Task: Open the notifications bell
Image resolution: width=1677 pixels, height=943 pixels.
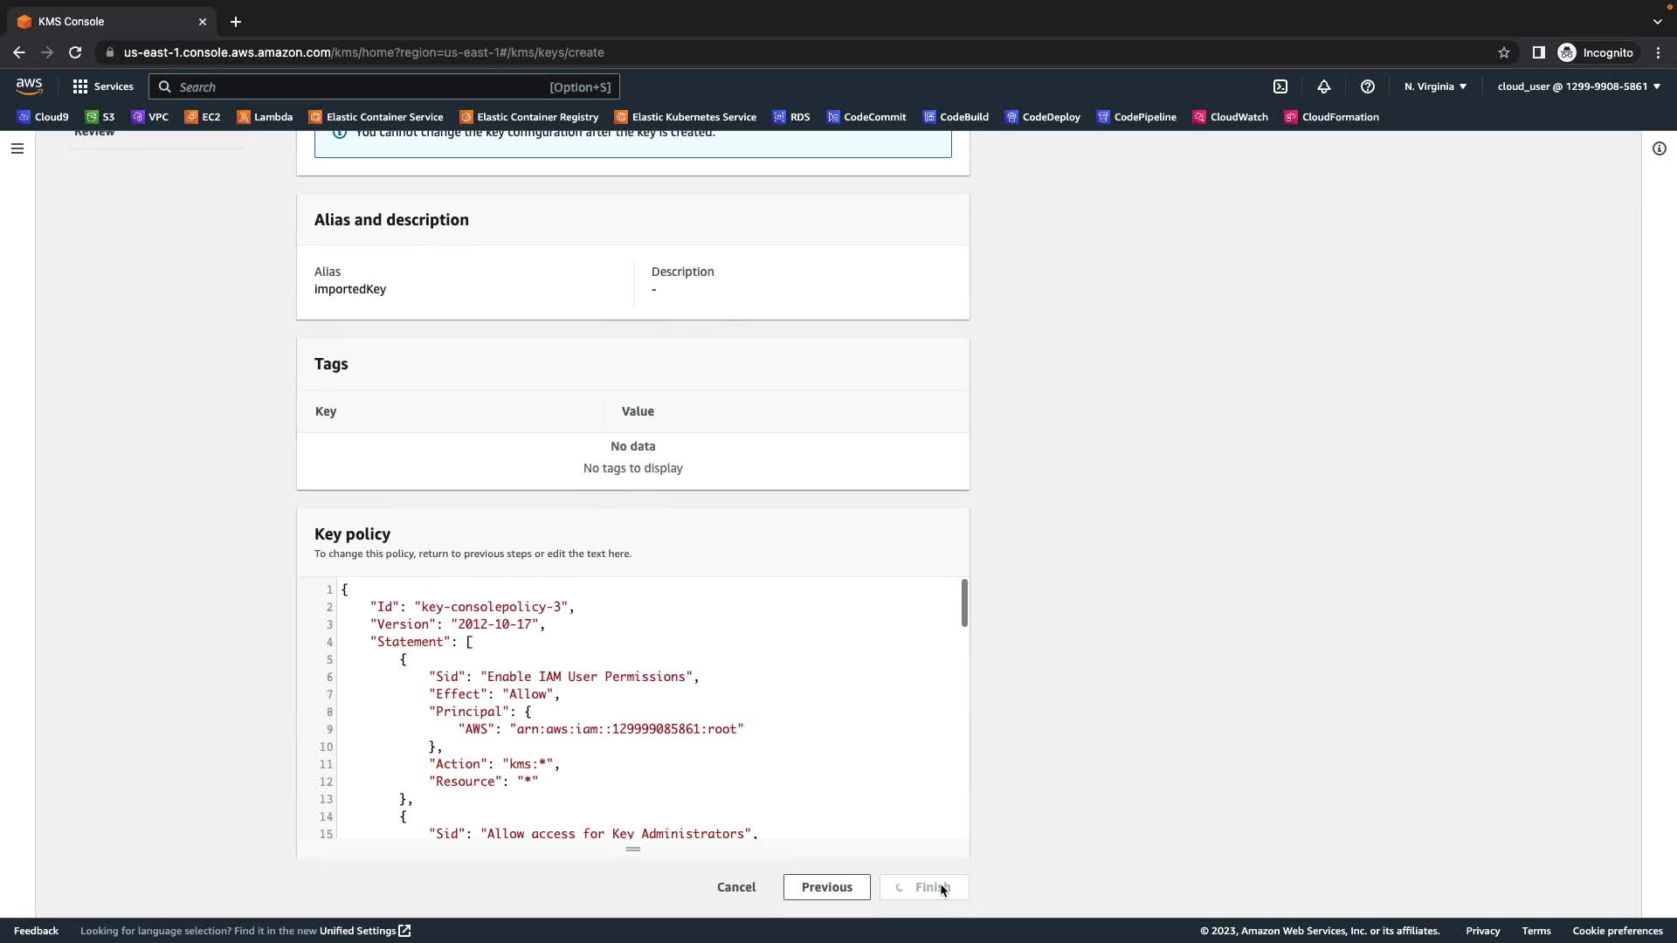Action: tap(1324, 86)
